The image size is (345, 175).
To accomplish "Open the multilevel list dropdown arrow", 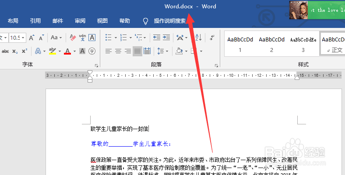I will click(144, 38).
